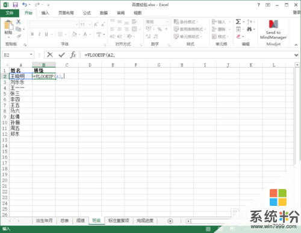The image size is (301, 233).
Task: Click the Format Painter brush icon
Action: (x=19, y=36)
